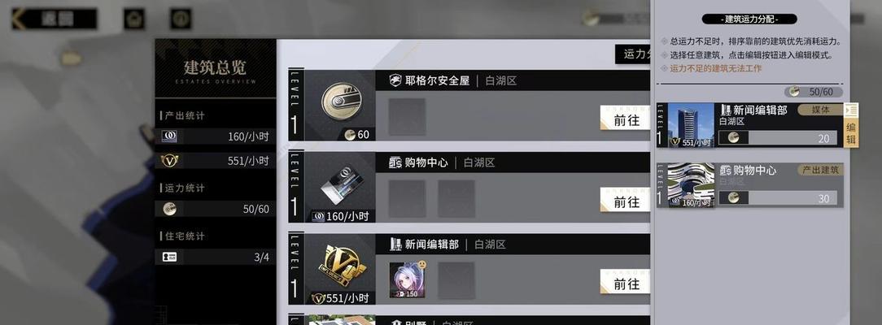Click the 运力统计 coin icon in sidebar

click(x=169, y=209)
